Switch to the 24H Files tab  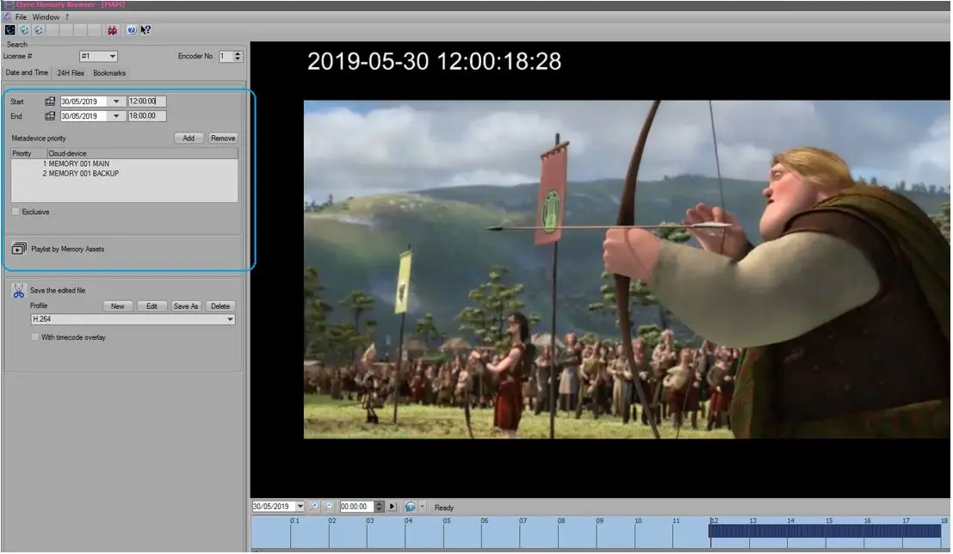click(71, 73)
